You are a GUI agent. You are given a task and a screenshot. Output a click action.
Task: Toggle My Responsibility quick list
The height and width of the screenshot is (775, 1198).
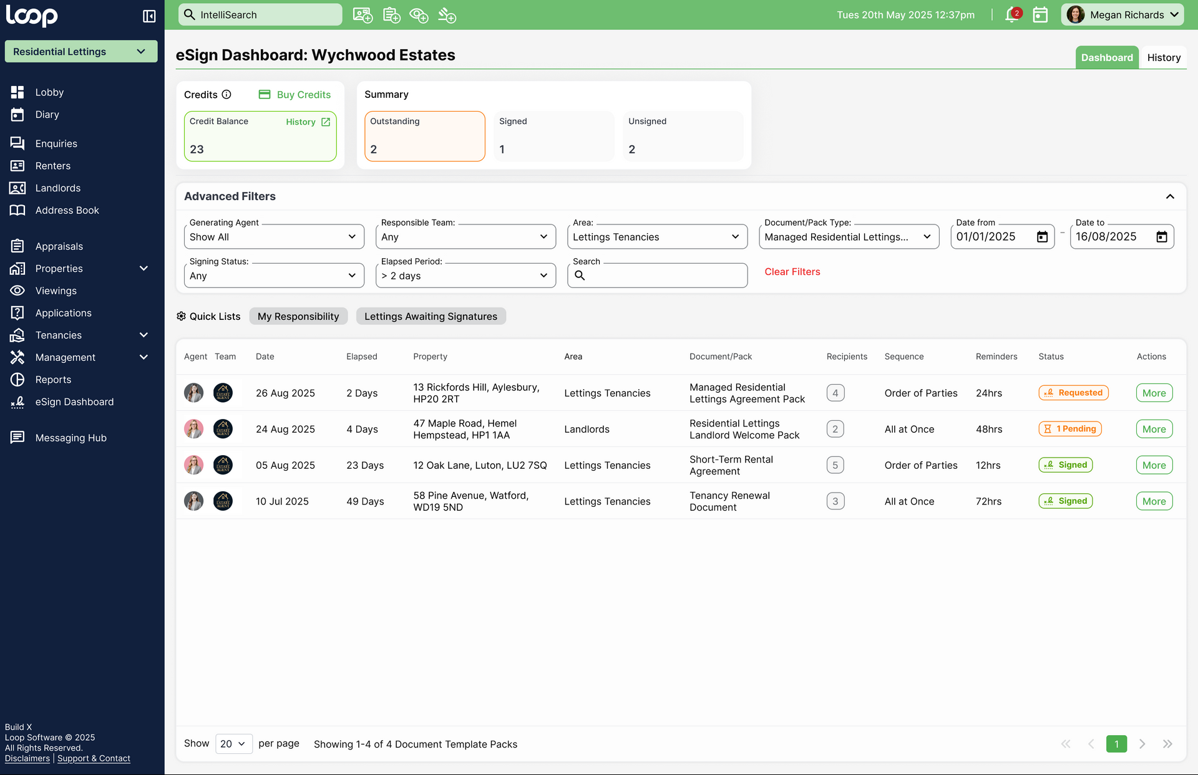(298, 317)
